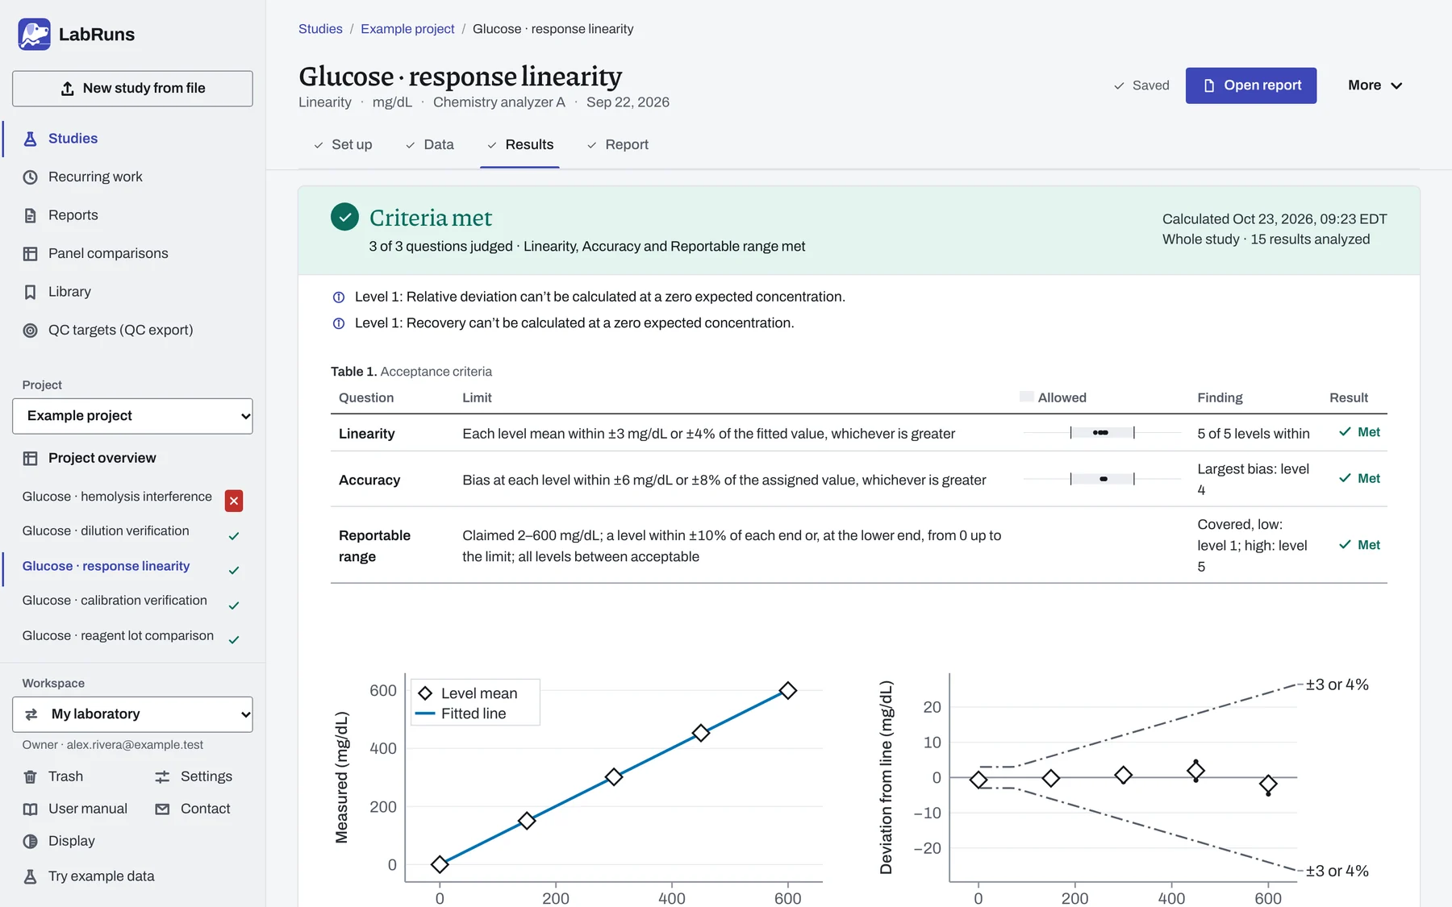Click Met result in Reportable range row
1452x907 pixels.
pyautogui.click(x=1359, y=545)
